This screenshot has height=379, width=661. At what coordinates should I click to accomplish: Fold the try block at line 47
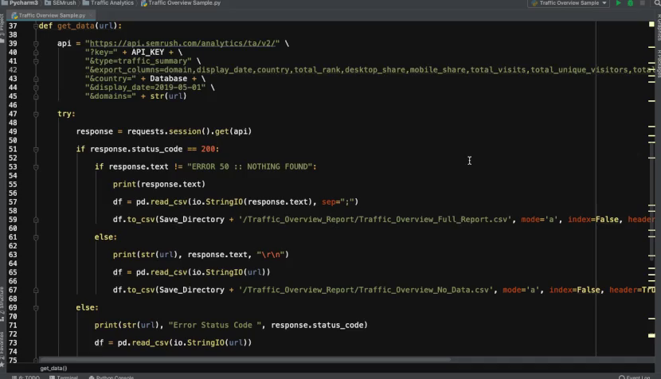point(34,114)
